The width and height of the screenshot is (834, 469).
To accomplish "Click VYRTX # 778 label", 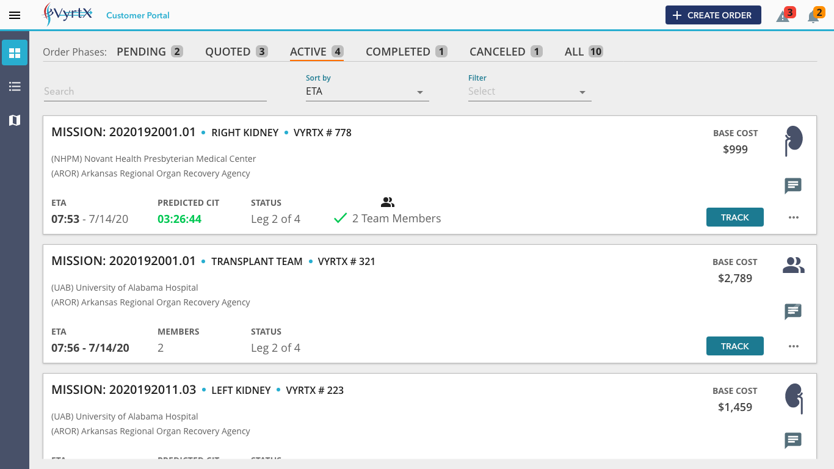I will (322, 133).
